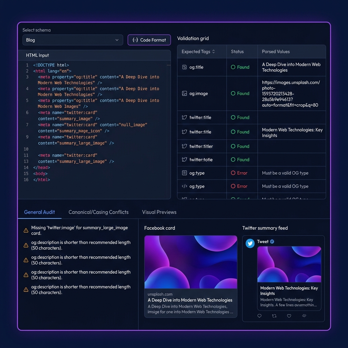Click the Twitter summary card image
348x348 pixels.
click(x=289, y=264)
